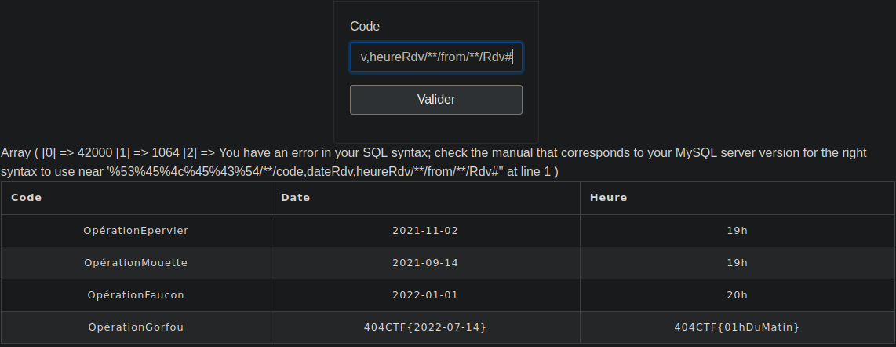
Task: Click the Code label above the input
Action: 365,26
